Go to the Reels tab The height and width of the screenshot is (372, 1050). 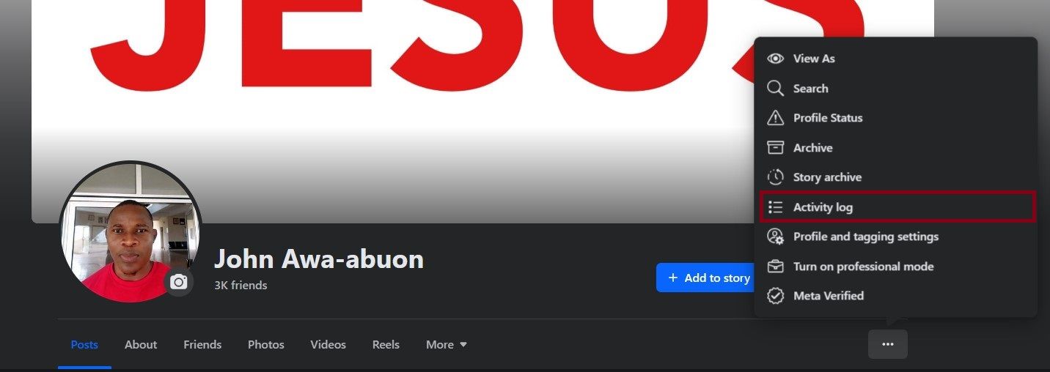point(386,344)
